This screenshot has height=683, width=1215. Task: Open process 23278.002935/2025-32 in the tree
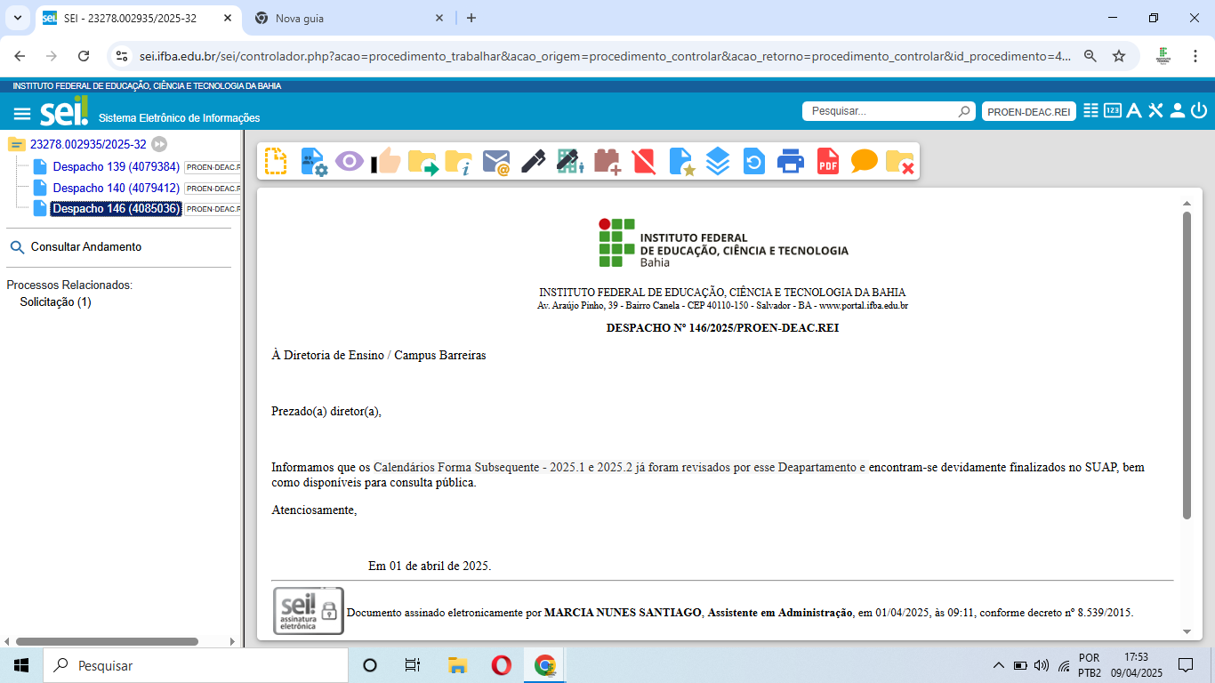point(88,144)
